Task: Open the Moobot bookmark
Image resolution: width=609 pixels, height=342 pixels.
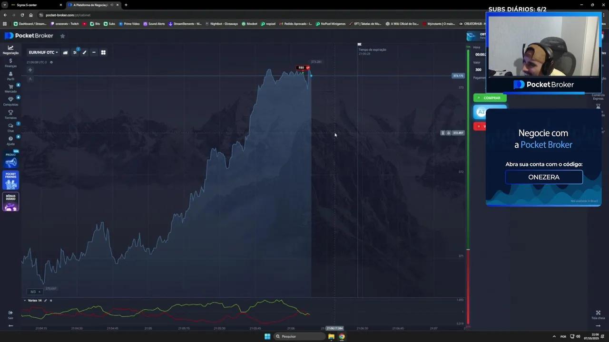Action: pos(249,24)
